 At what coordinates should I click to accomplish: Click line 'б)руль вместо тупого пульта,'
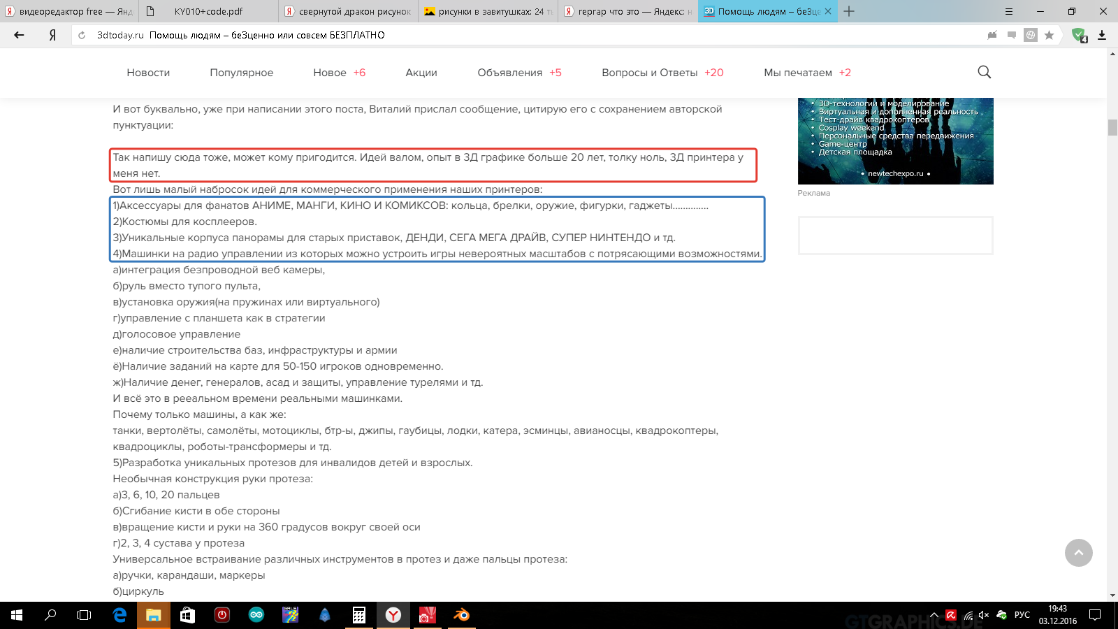(x=187, y=286)
